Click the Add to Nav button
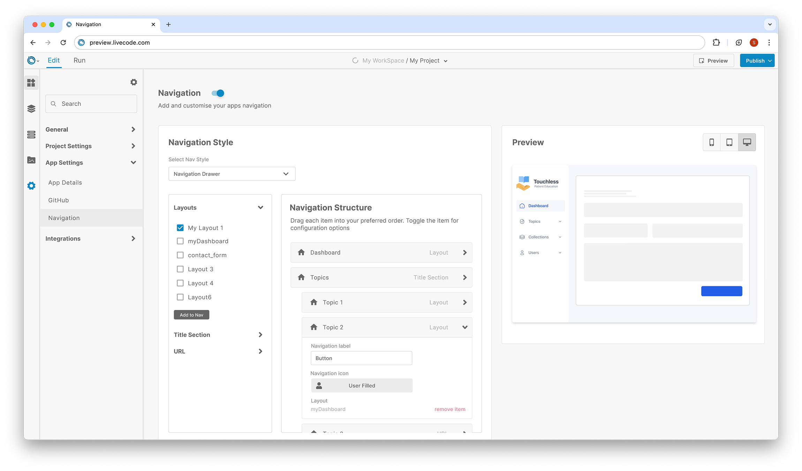This screenshot has width=802, height=471. tap(191, 315)
